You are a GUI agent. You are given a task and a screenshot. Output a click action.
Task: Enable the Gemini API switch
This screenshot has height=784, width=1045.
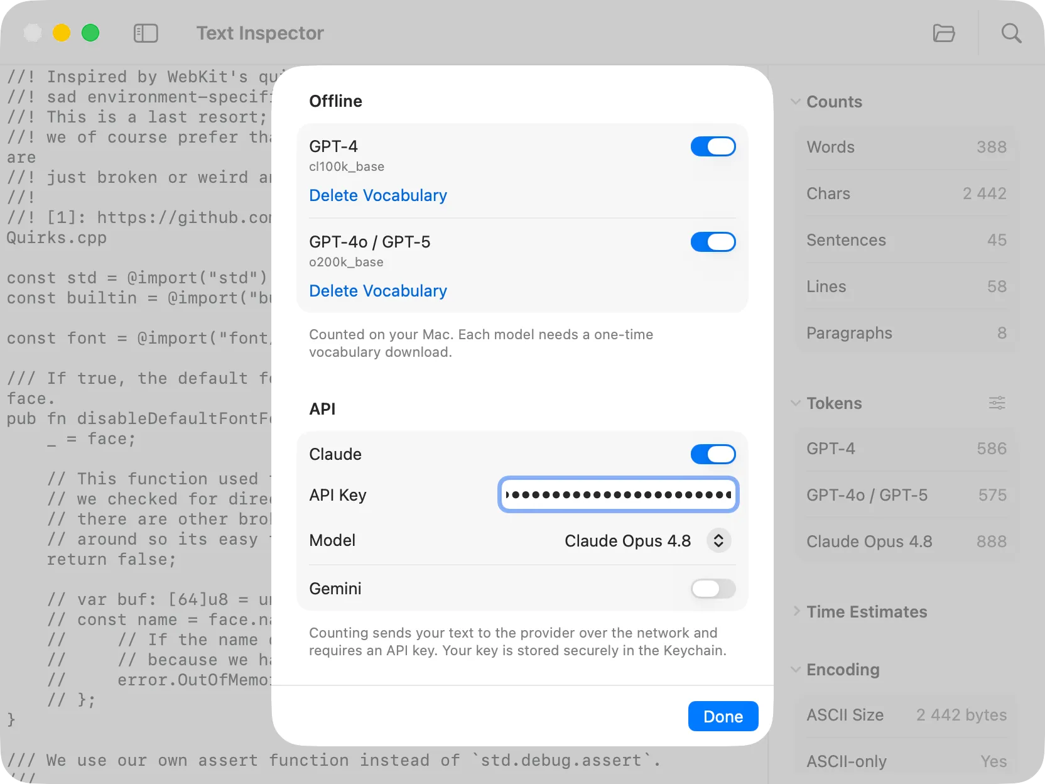point(713,589)
